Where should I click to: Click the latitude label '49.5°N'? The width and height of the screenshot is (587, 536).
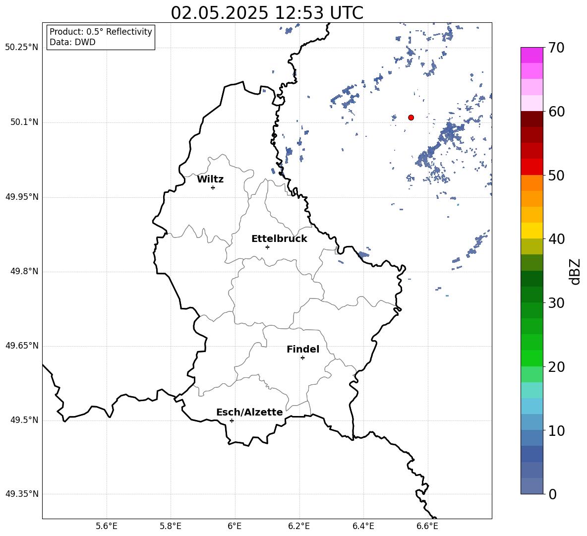(x=24, y=420)
